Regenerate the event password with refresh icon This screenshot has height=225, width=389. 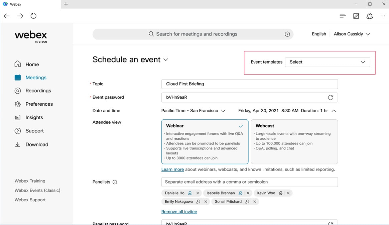[x=331, y=97]
